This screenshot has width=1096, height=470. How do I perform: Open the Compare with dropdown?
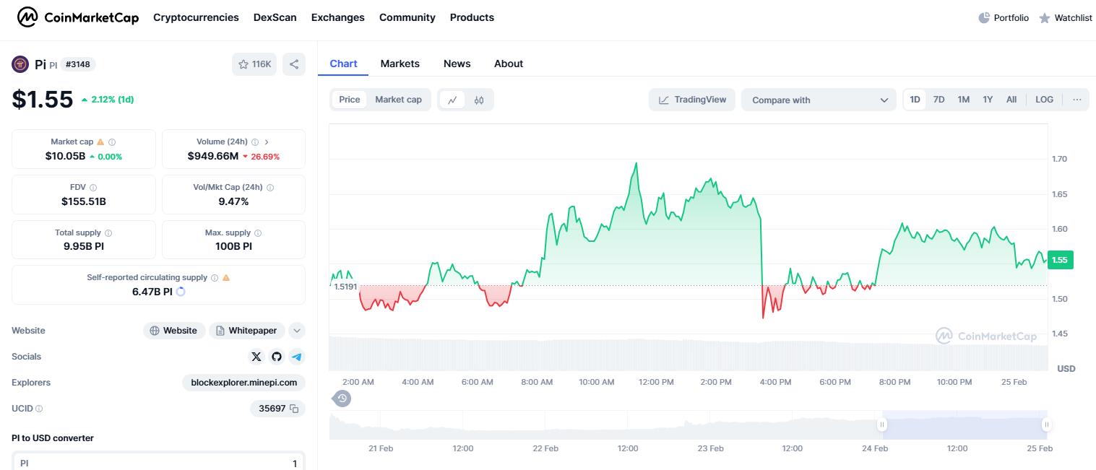tap(819, 100)
